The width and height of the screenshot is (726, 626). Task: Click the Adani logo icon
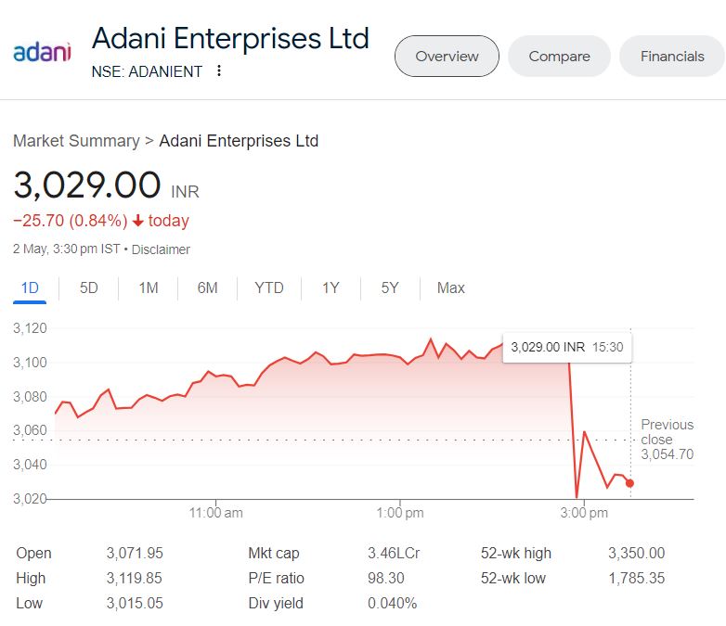42,52
